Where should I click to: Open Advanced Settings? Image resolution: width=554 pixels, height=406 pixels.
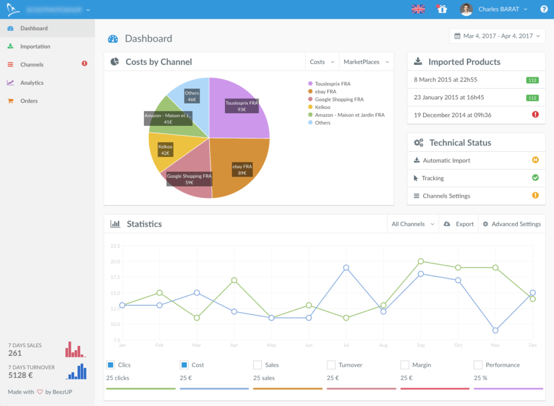[511, 224]
